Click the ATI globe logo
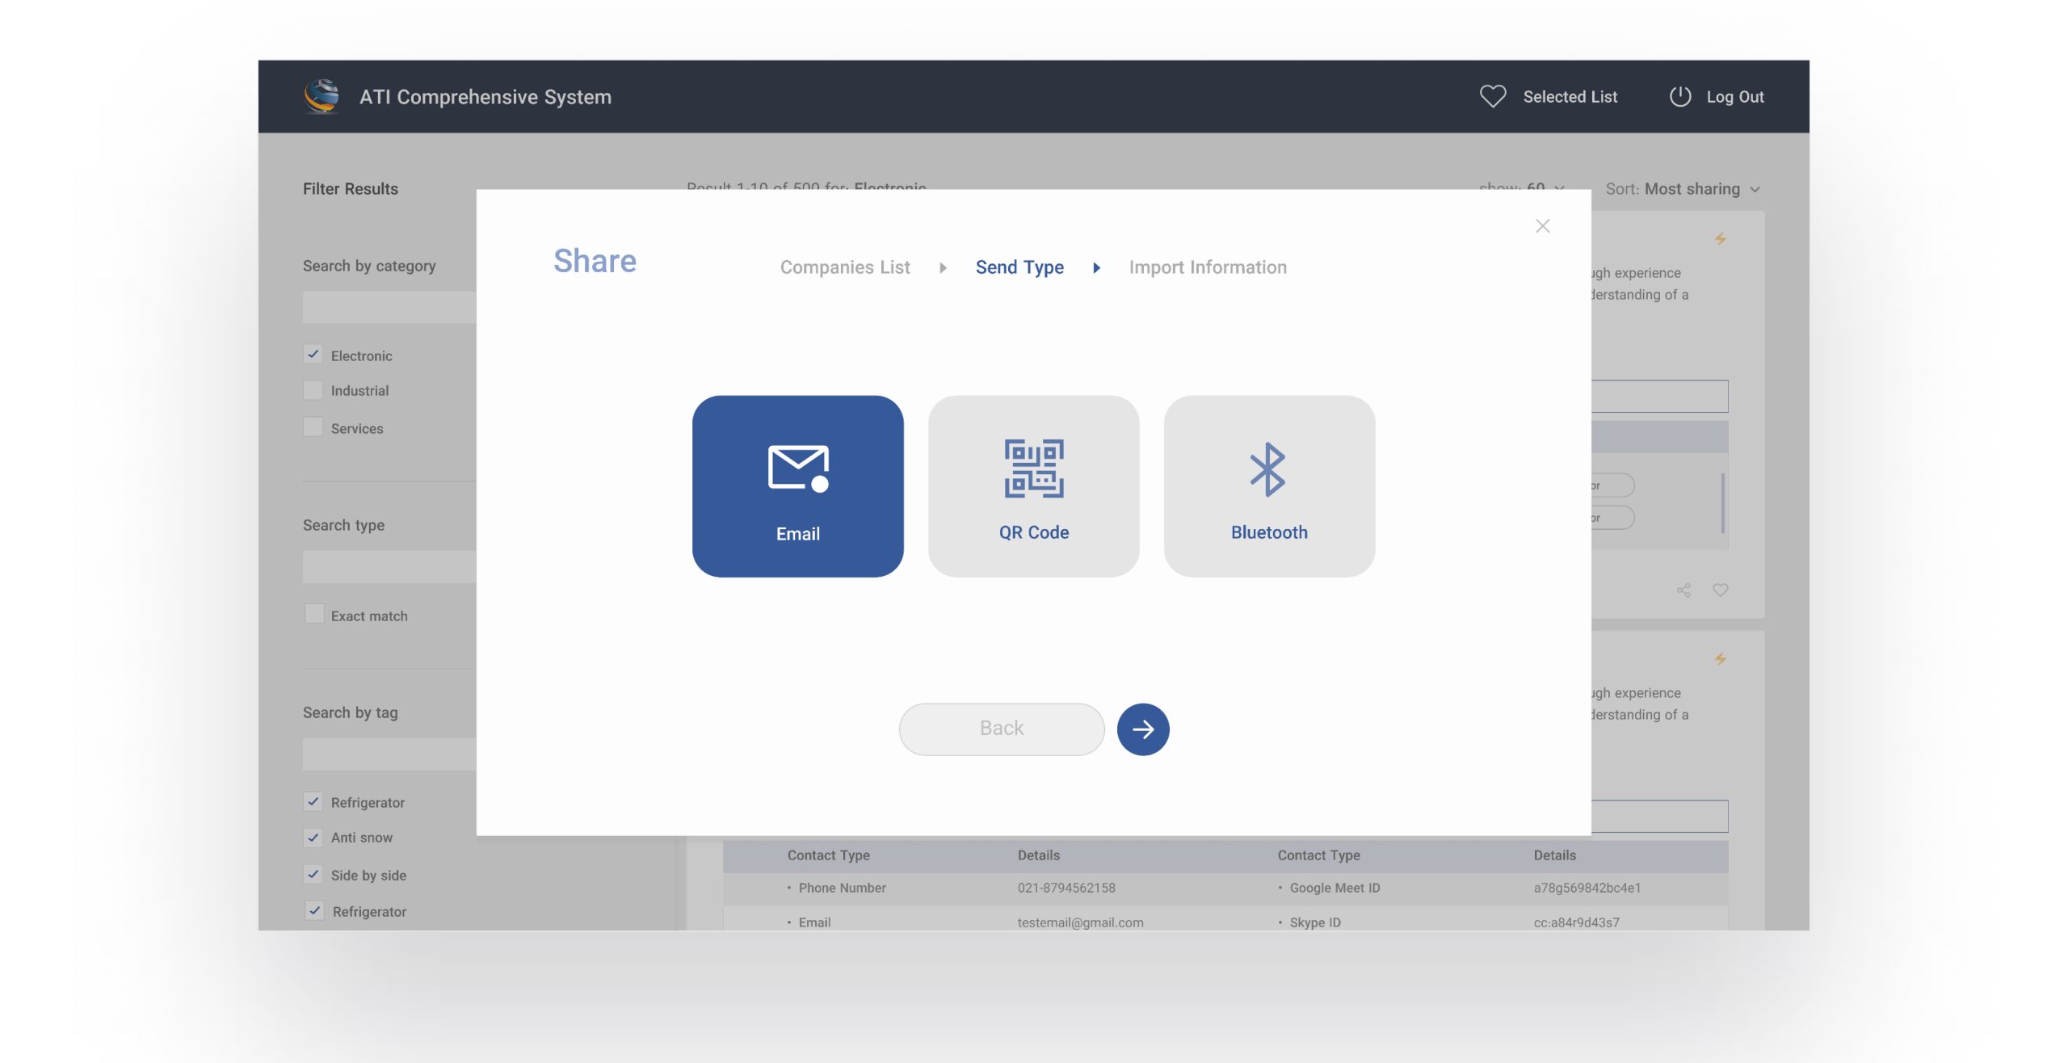The image size is (2068, 1063). pos(322,97)
